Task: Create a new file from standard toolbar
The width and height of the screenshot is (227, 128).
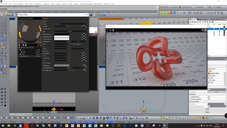Action: point(2,15)
